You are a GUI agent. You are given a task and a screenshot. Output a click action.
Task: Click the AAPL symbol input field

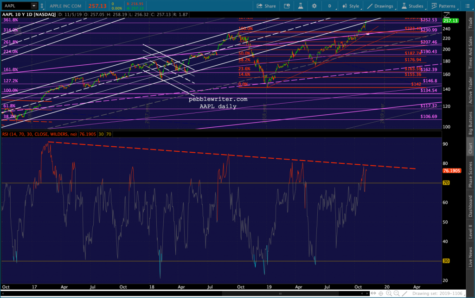(x=16, y=6)
